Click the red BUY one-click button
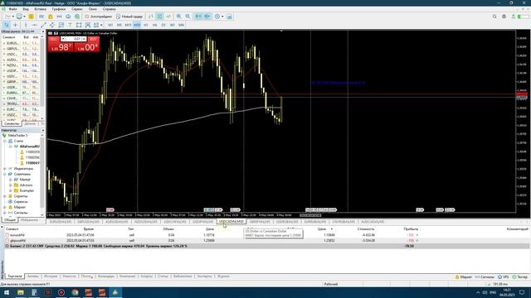The width and height of the screenshot is (531, 298). (x=86, y=45)
